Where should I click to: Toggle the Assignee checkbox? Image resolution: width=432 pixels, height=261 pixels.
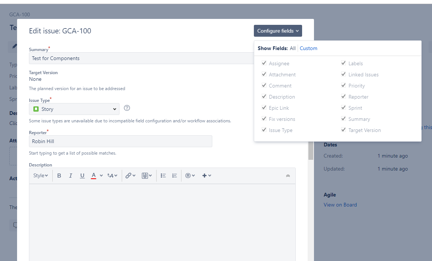point(264,63)
